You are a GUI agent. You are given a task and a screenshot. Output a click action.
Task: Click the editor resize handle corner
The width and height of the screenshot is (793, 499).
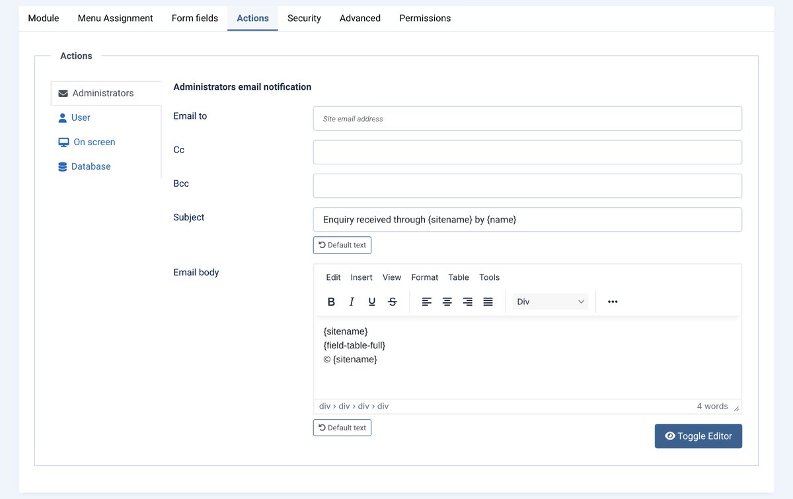click(x=736, y=409)
